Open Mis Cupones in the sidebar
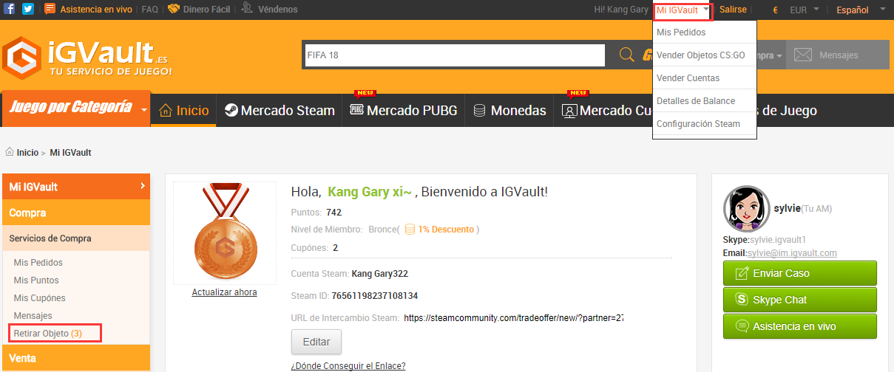Viewport: 894px width, 372px height. point(39,298)
